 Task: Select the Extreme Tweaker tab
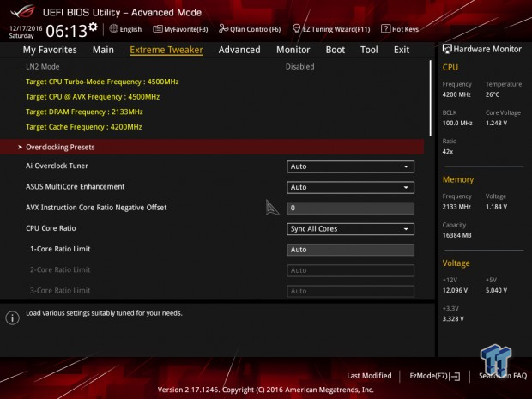point(166,50)
